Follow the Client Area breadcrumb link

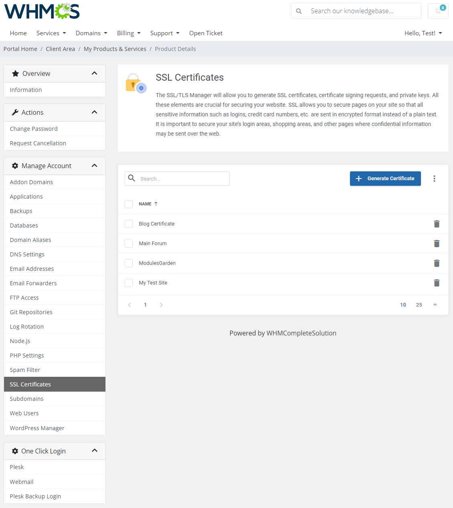click(60, 49)
